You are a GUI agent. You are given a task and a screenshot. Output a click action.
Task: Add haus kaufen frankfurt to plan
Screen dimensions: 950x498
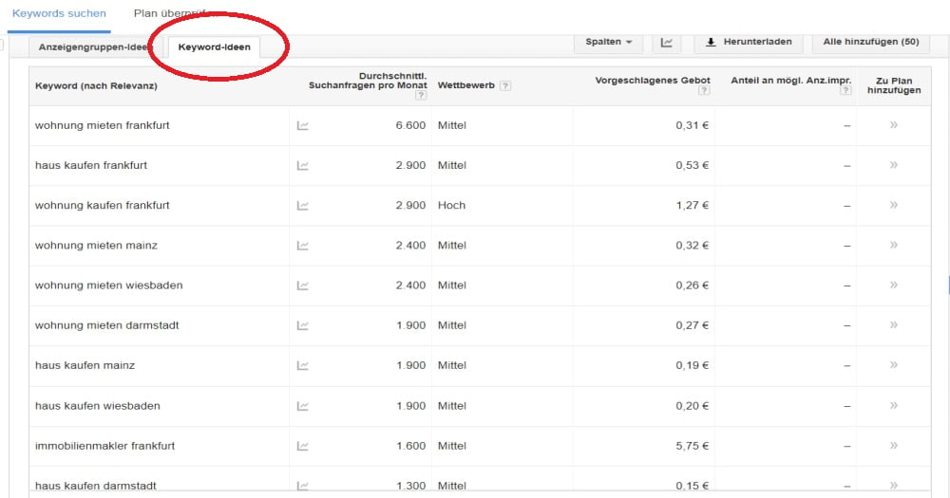pyautogui.click(x=894, y=165)
